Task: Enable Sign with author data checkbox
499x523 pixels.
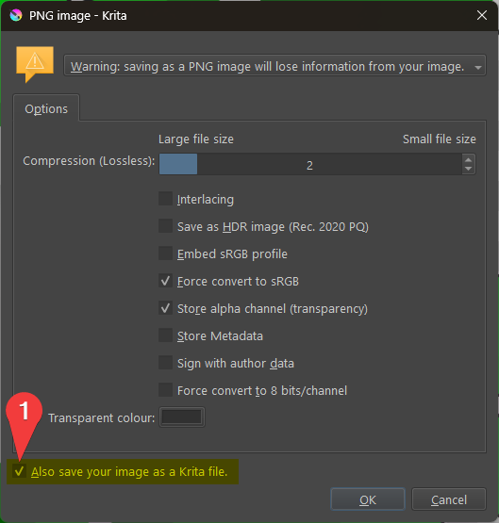Action: [165, 363]
